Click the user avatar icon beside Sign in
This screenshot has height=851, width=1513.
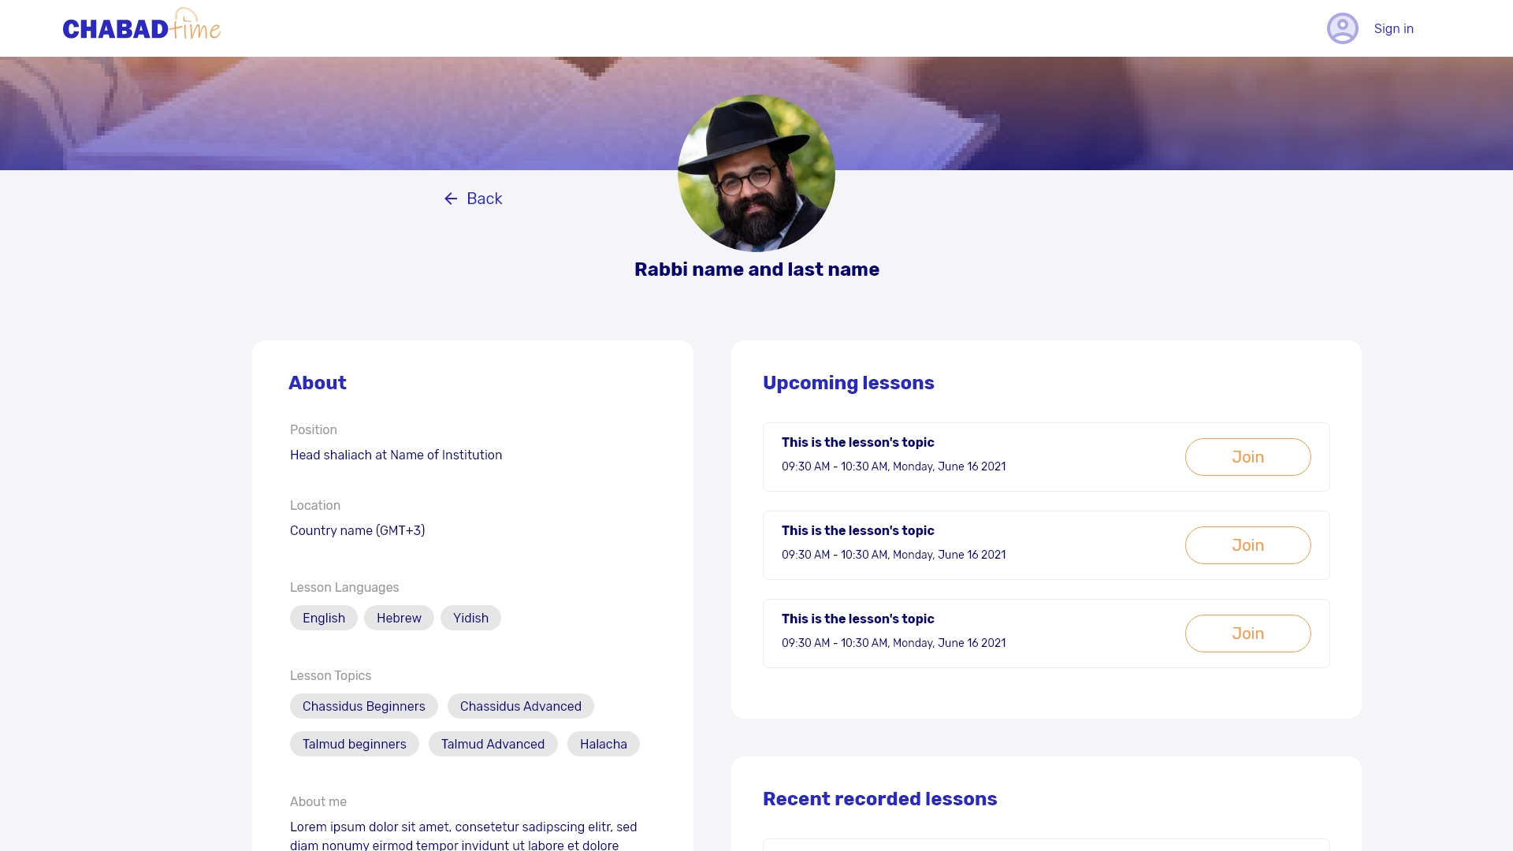coord(1342,28)
